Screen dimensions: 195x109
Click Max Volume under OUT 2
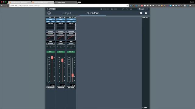tap(61, 88)
